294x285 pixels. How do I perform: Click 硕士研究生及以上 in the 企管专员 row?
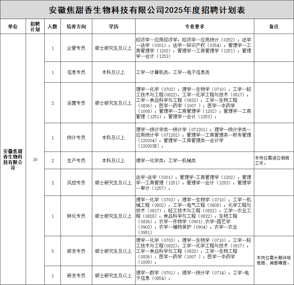tap(114, 48)
